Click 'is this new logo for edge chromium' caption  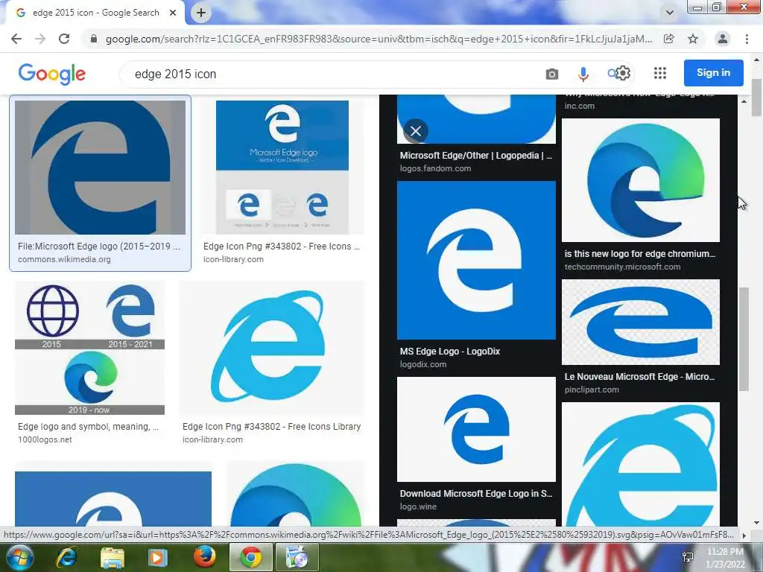640,253
